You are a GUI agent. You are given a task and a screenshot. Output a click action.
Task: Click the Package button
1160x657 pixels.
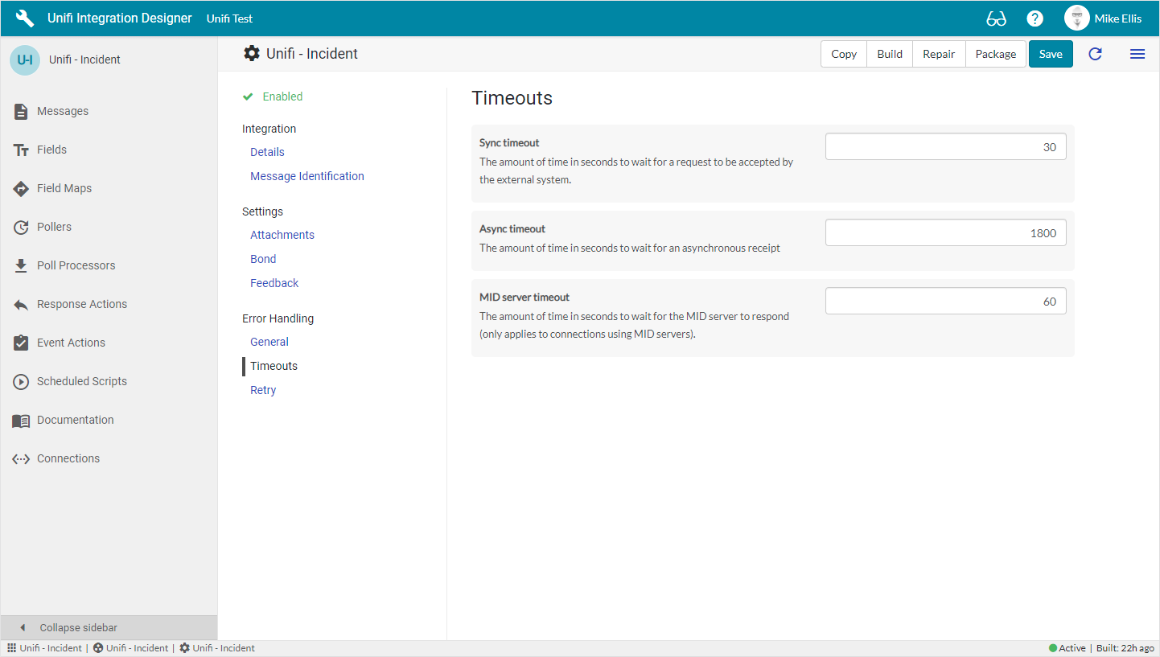(x=995, y=54)
